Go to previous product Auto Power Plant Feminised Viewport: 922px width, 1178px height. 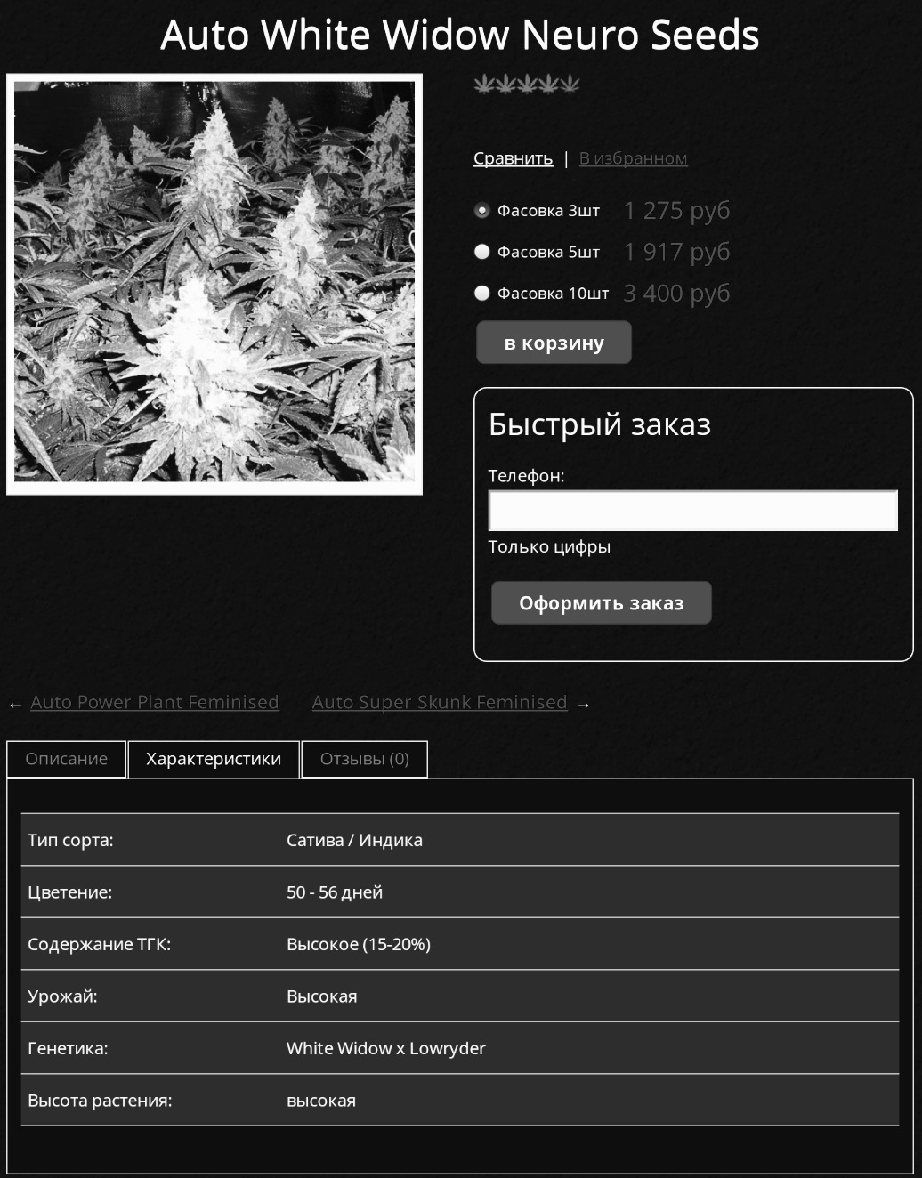tap(155, 702)
